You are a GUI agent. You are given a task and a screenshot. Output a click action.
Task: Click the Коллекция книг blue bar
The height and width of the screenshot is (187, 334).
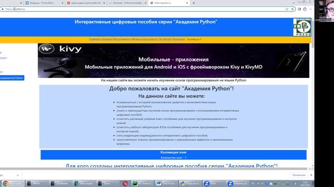[173, 155]
